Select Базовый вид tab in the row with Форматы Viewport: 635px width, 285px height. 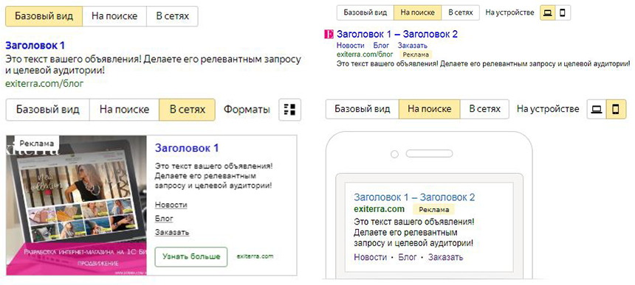click(x=48, y=110)
